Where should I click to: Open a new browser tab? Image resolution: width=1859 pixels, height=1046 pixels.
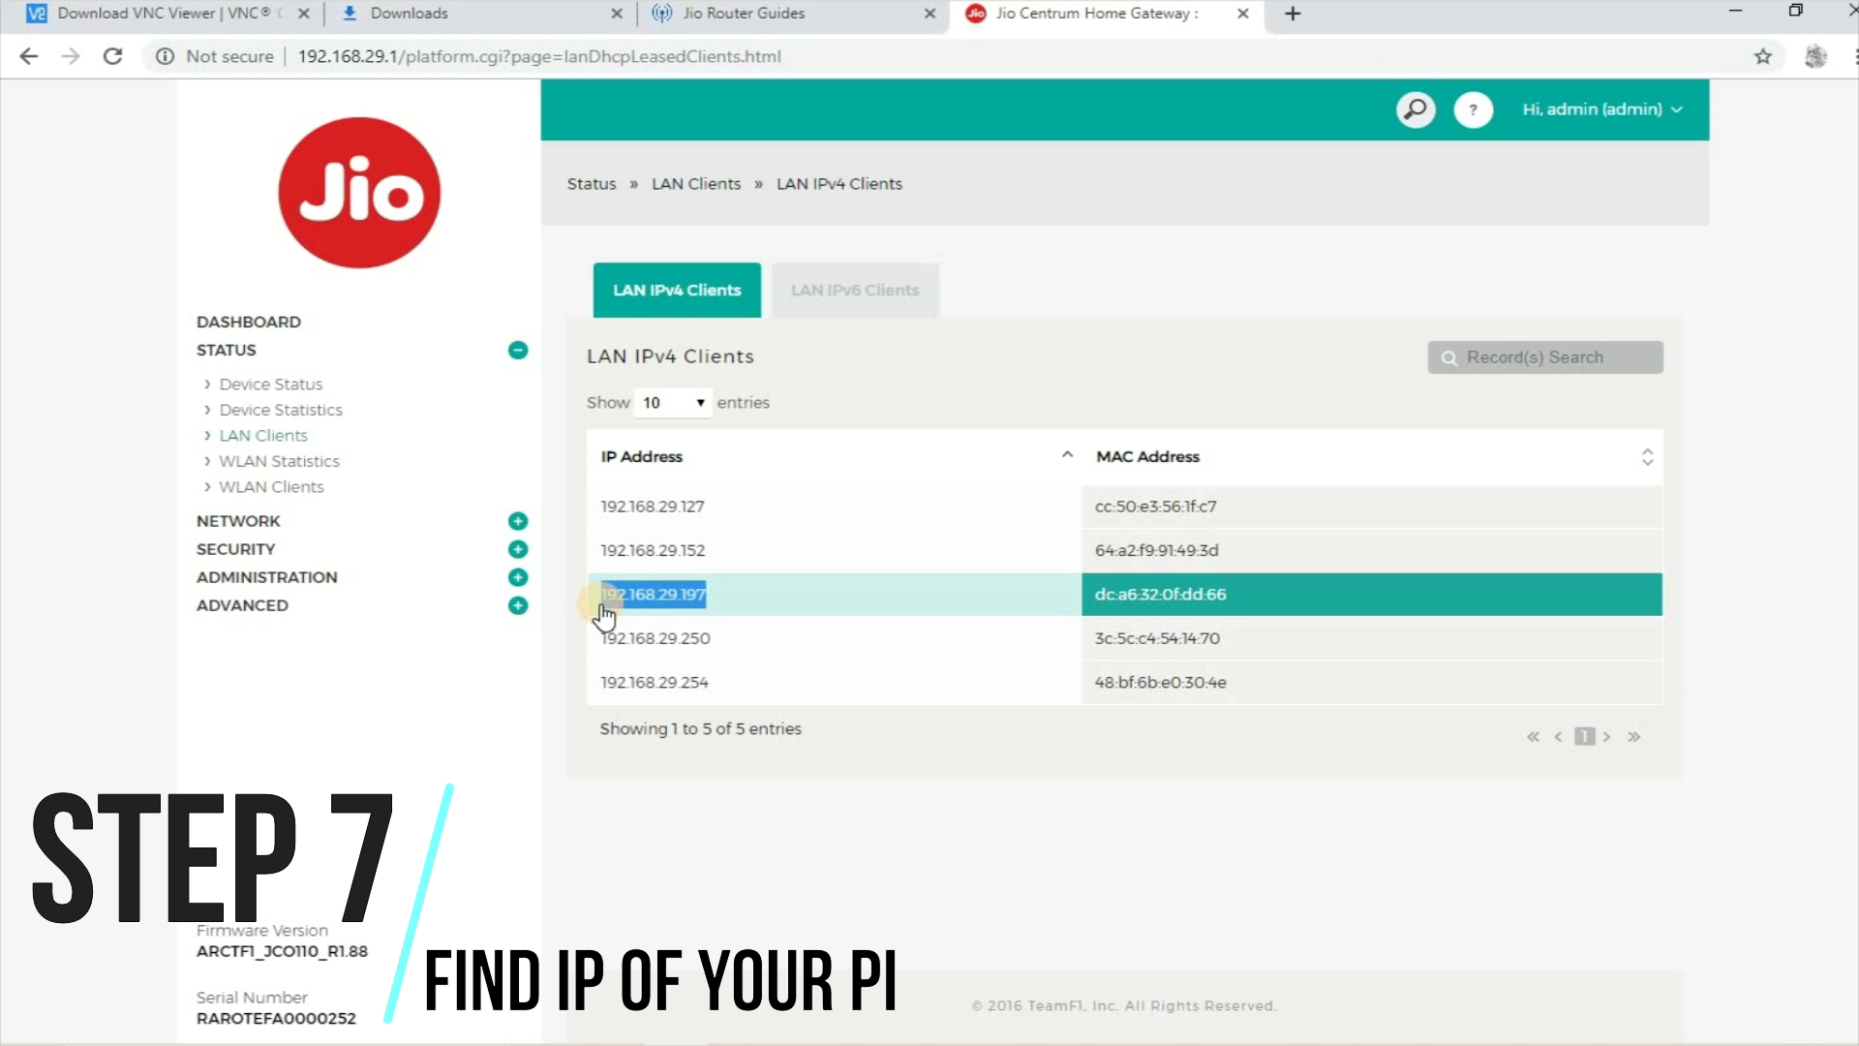(x=1293, y=14)
